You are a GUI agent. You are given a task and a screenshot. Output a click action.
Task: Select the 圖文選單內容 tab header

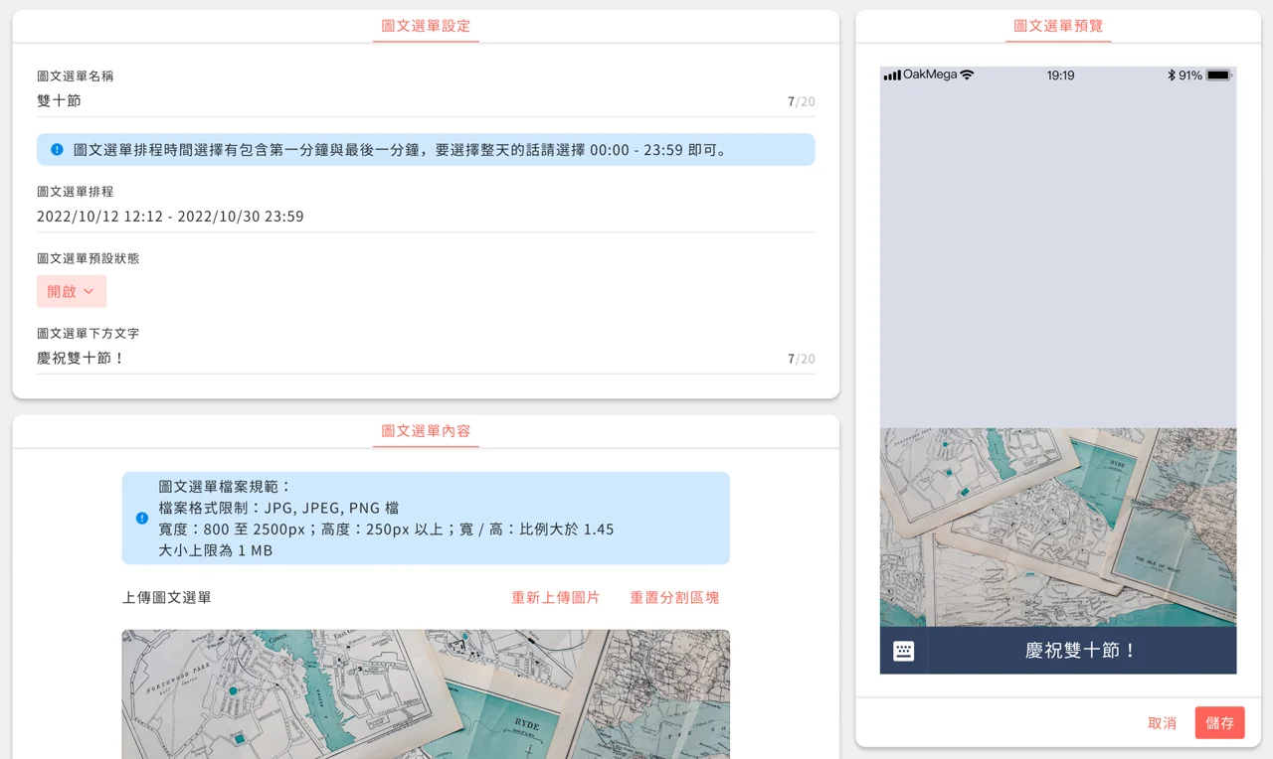[x=426, y=431]
